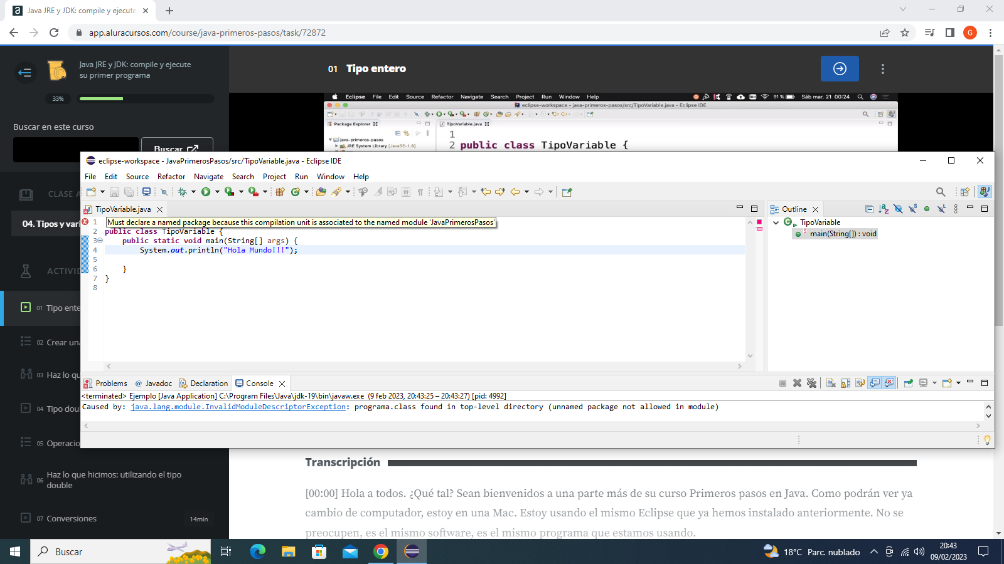
Task: Click the Open Console terminal icon
Action: (146, 192)
